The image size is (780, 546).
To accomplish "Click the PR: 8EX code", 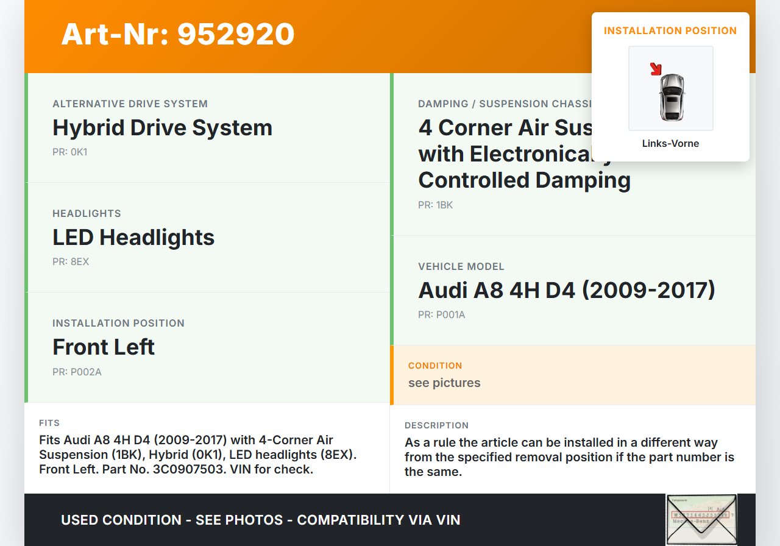I will (71, 261).
